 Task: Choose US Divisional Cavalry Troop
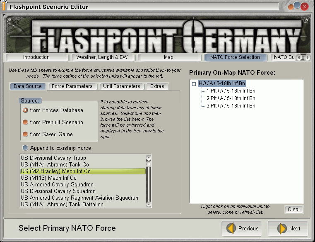tap(83, 158)
